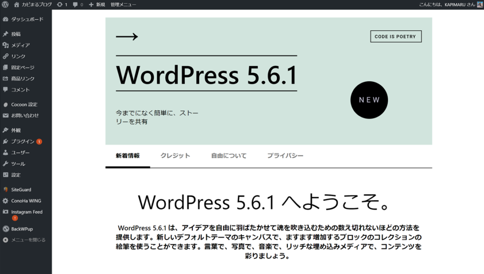Click the plus icon for 新規
The image size is (484, 274).
[91, 5]
